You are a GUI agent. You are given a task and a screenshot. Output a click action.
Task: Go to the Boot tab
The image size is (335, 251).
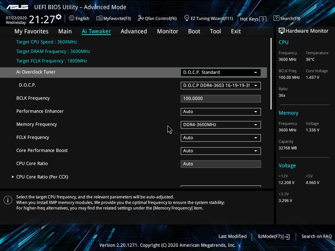click(x=194, y=31)
